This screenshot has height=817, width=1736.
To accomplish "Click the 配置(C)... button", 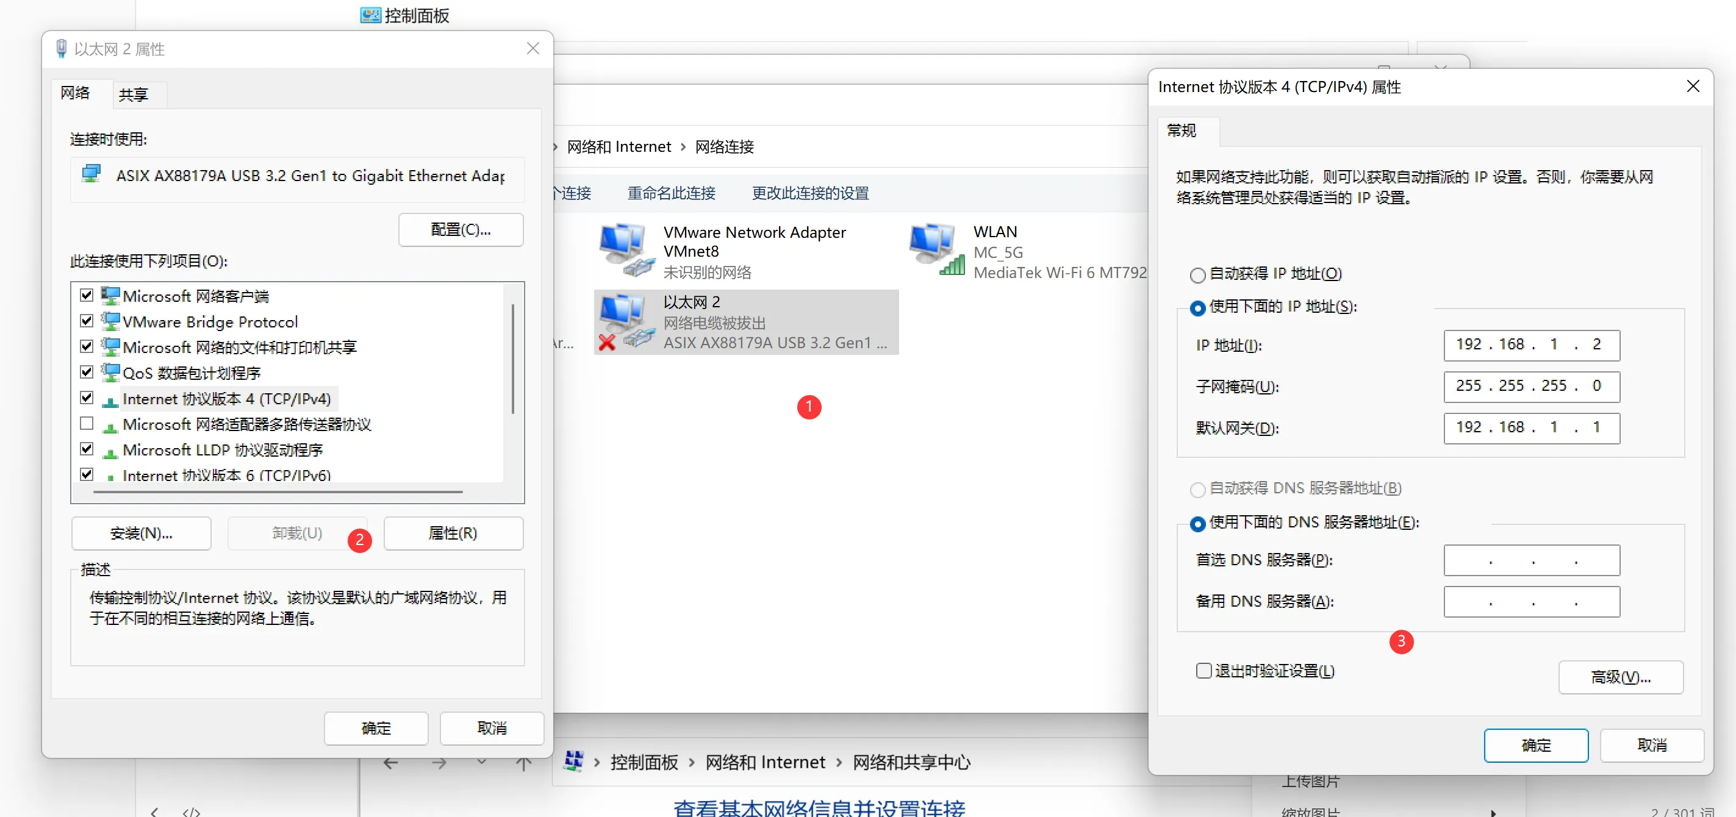I will (x=461, y=230).
